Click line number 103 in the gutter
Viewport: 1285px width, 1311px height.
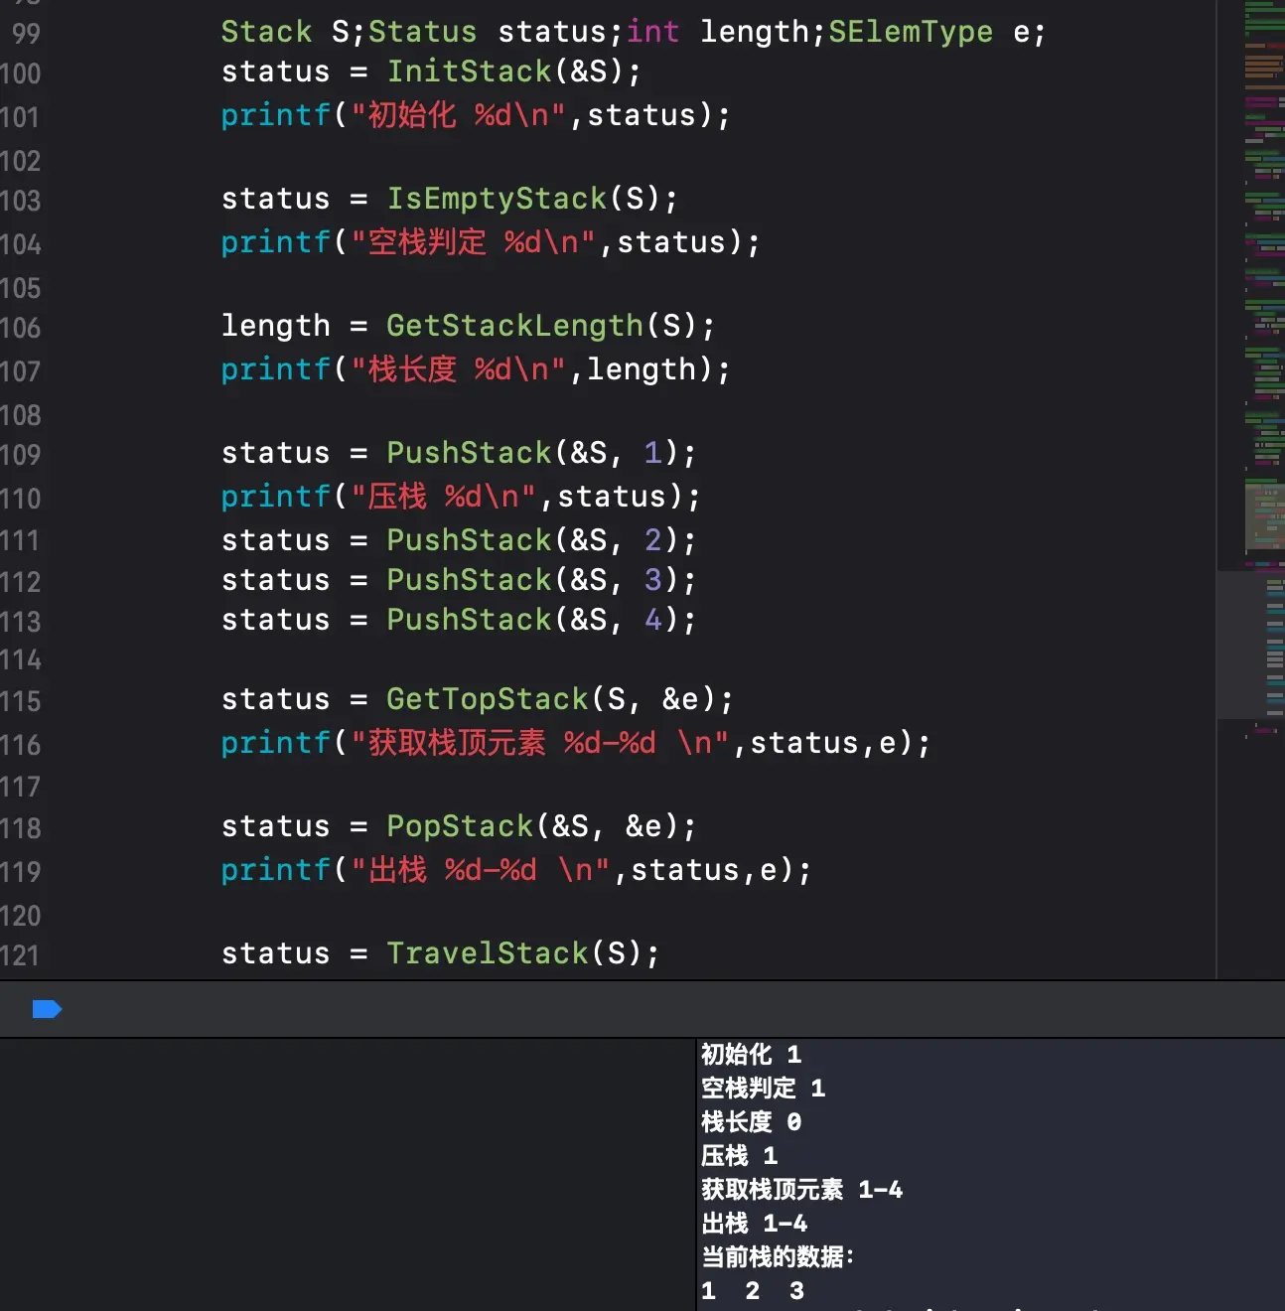click(x=21, y=201)
